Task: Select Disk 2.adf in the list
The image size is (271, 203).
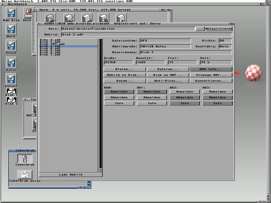Action: (69, 46)
